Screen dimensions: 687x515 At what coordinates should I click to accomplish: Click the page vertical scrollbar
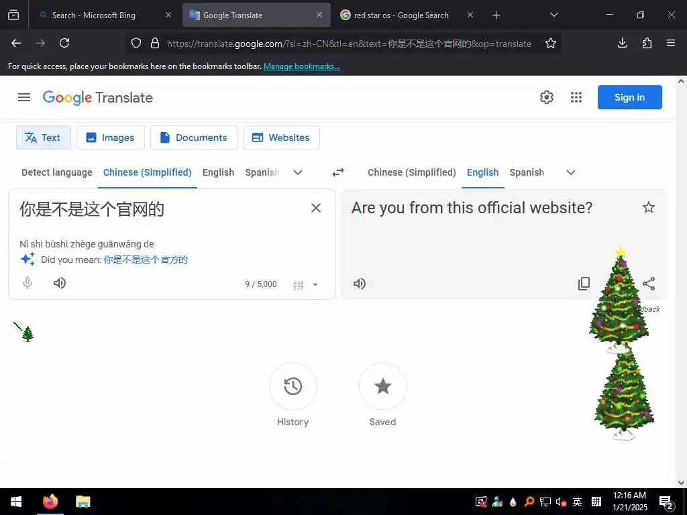pyautogui.click(x=681, y=282)
